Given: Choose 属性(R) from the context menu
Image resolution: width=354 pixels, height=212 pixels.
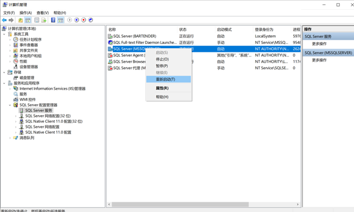Looking at the screenshot, I should [169, 88].
